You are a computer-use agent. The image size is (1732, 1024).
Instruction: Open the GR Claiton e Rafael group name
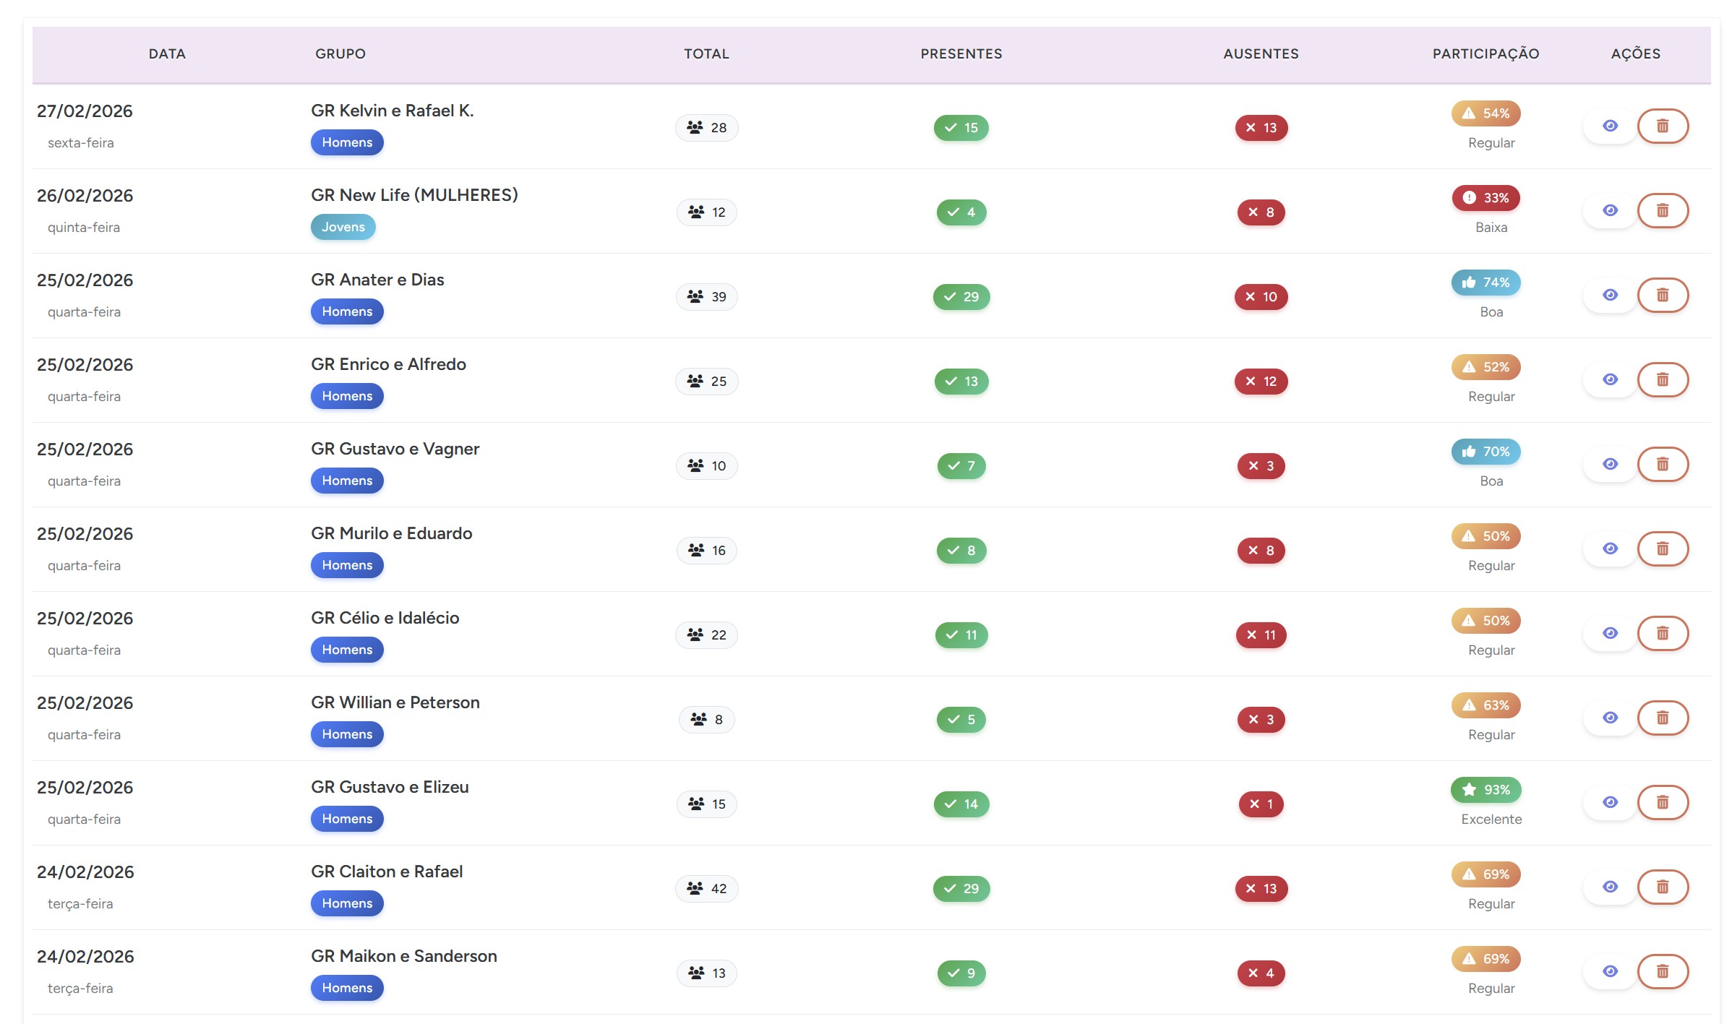pyautogui.click(x=387, y=872)
